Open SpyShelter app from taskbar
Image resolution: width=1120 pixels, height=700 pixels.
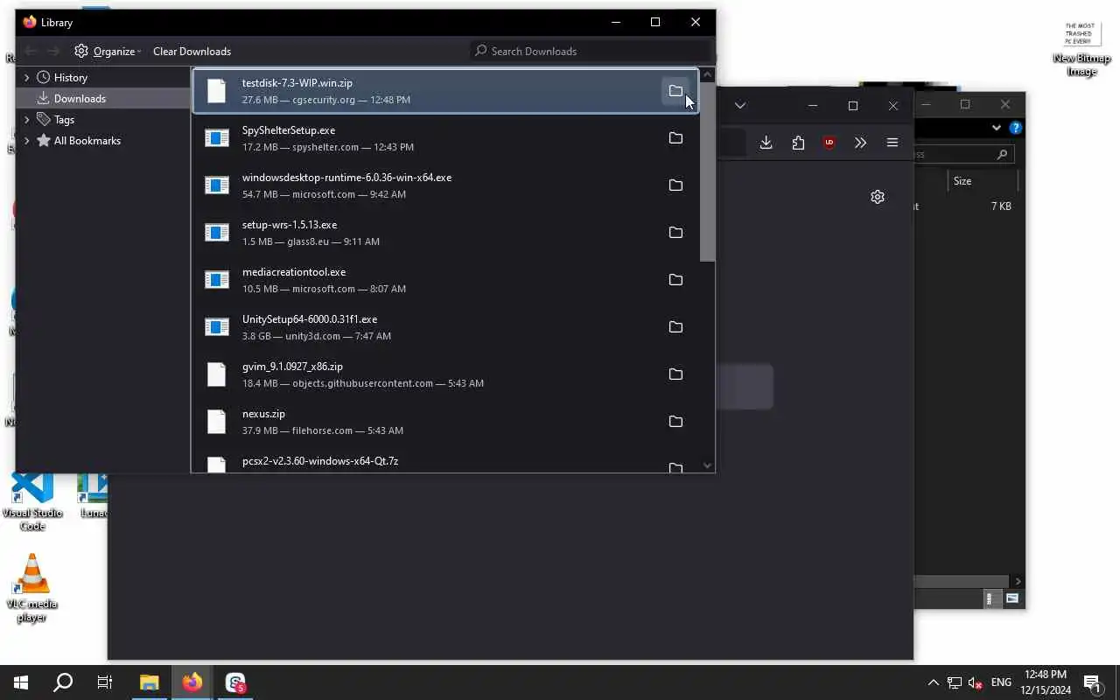tap(235, 682)
